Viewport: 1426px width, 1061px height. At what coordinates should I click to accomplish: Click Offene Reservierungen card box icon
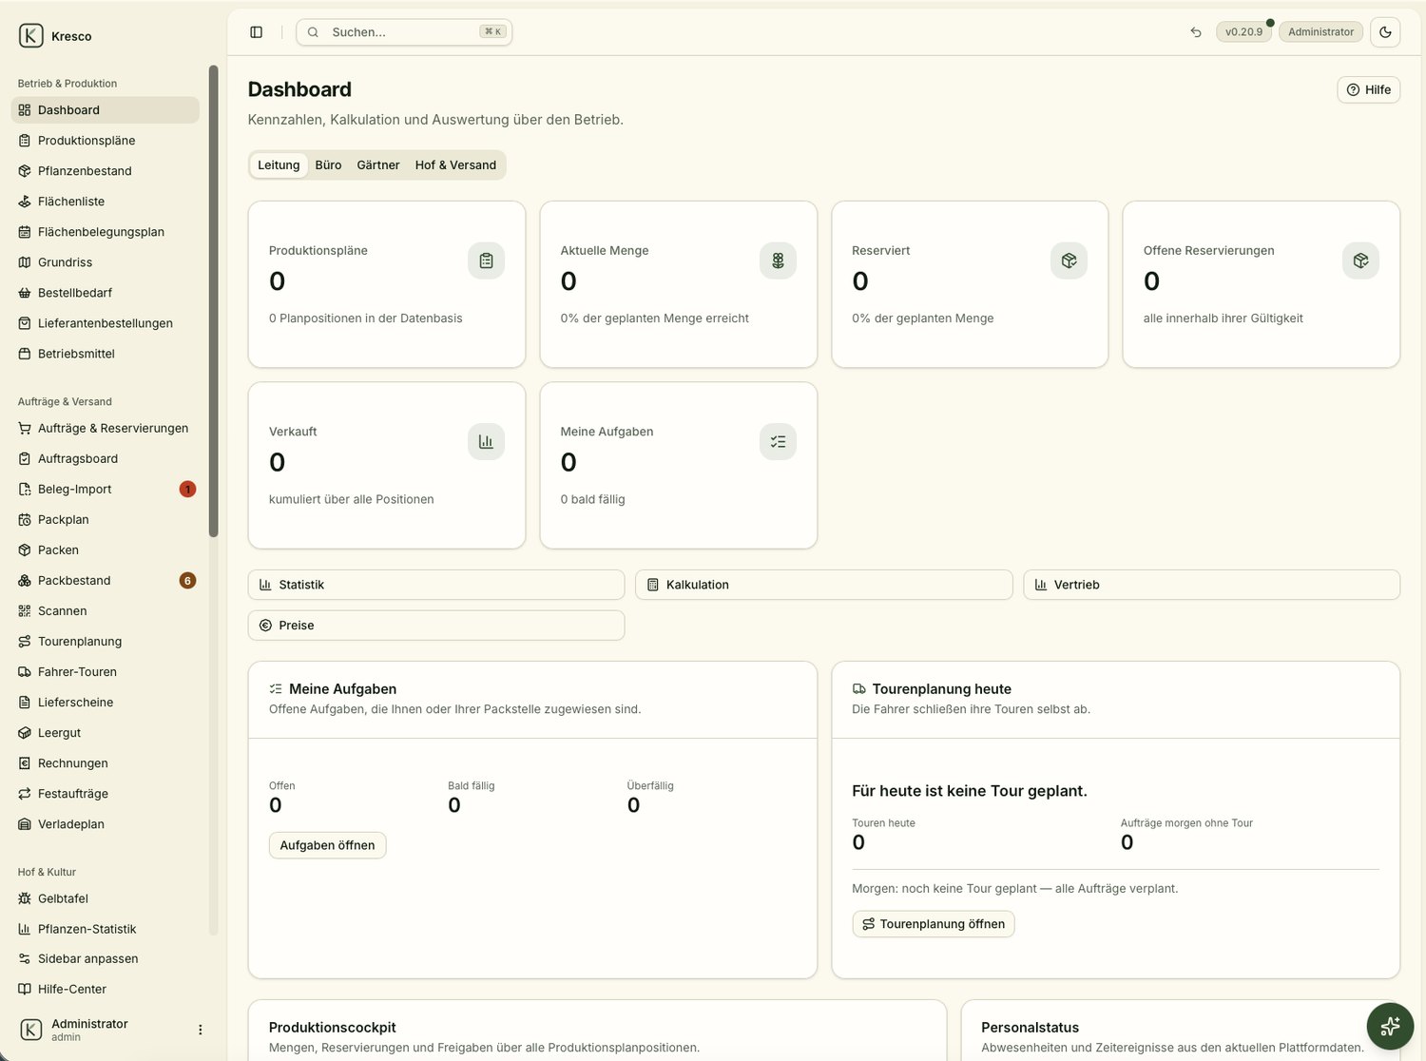coord(1360,260)
